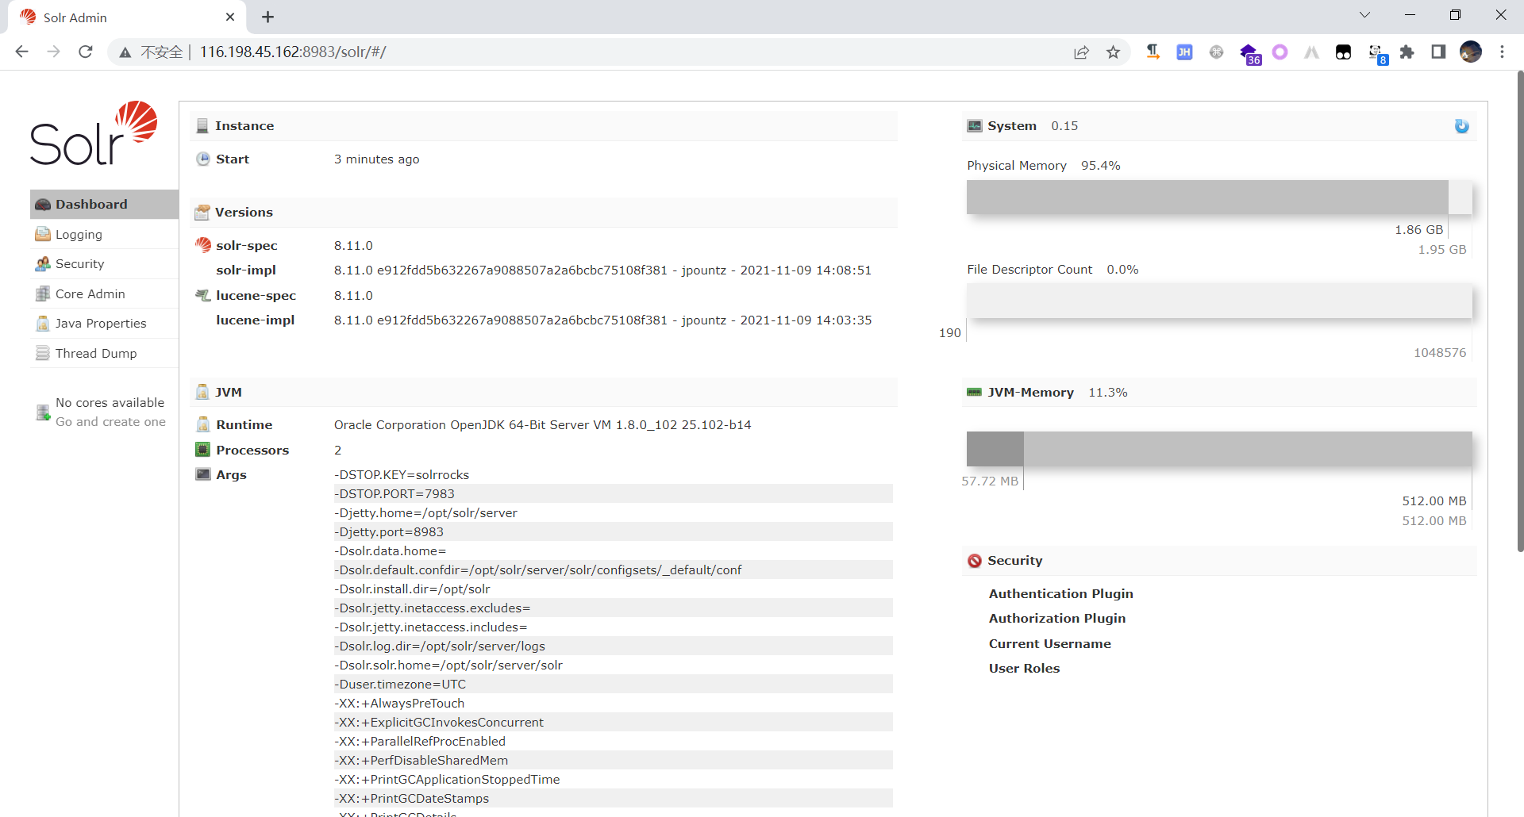Close the Solr Admin tab
1524x817 pixels.
[230, 17]
